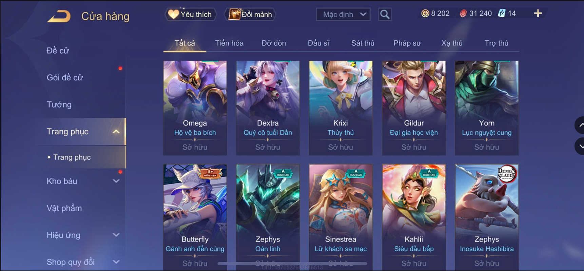
Task: Switch to the Sát thủ tab
Action: [363, 43]
